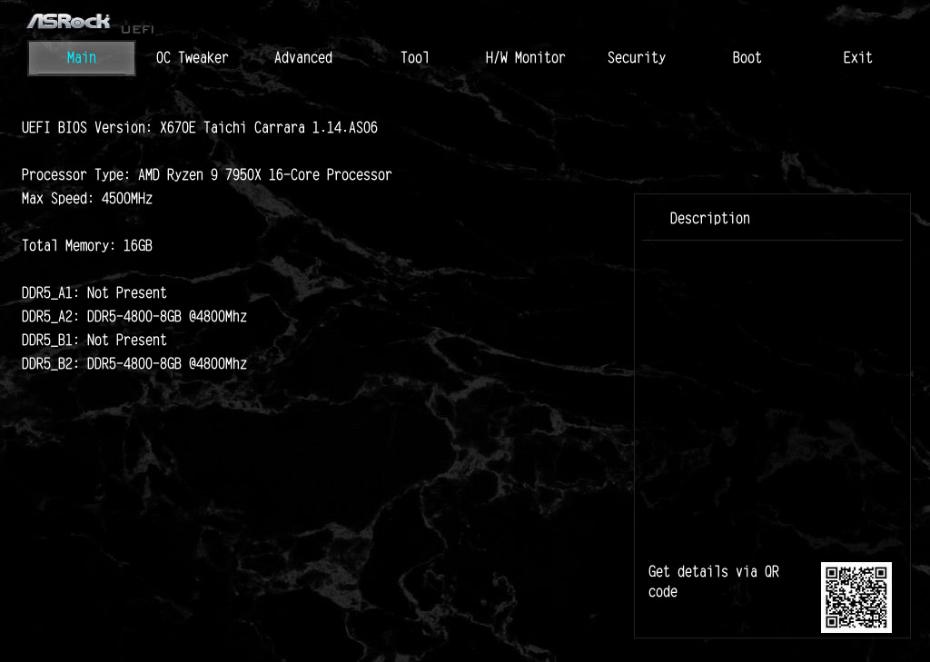
Task: Select the DDR5_B1 Not Present row
Action: pyautogui.click(x=94, y=341)
